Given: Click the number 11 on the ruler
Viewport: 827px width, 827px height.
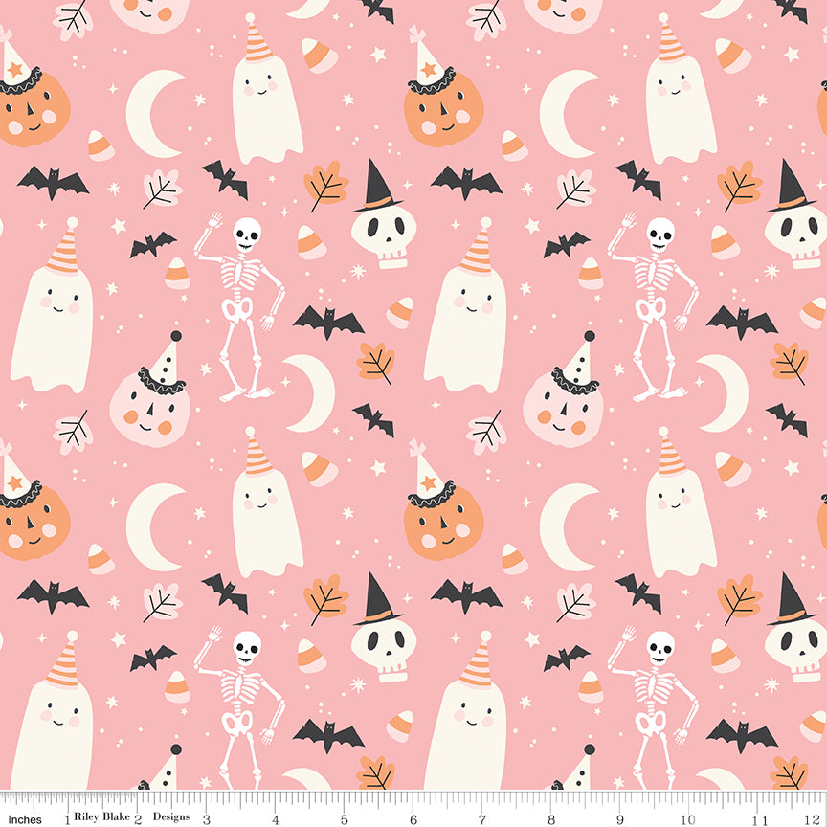Looking at the screenshot, I should coord(761,819).
